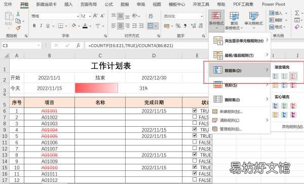Open the 格式 cells dropdown
The width and height of the screenshot is (304, 184).
284,27
